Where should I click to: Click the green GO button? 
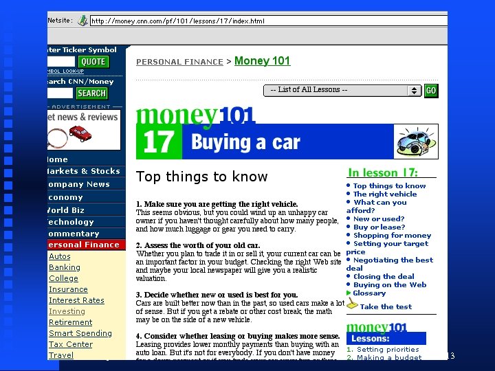coord(431,91)
